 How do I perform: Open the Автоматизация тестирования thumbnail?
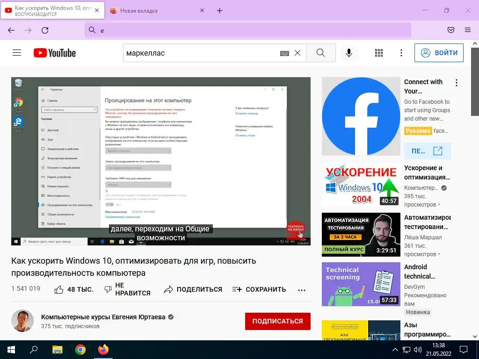(x=361, y=235)
